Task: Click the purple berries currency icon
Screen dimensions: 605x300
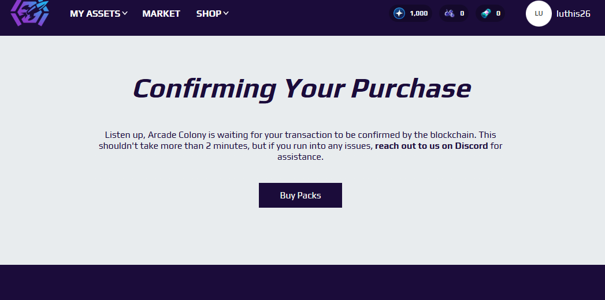Action: click(x=449, y=13)
